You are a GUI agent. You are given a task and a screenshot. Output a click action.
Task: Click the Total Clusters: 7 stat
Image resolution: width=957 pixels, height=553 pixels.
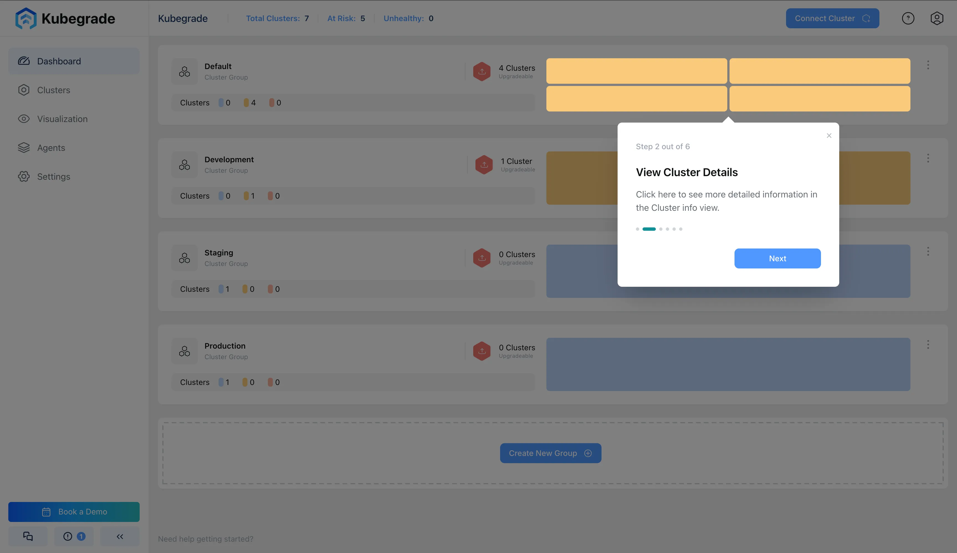tap(277, 18)
